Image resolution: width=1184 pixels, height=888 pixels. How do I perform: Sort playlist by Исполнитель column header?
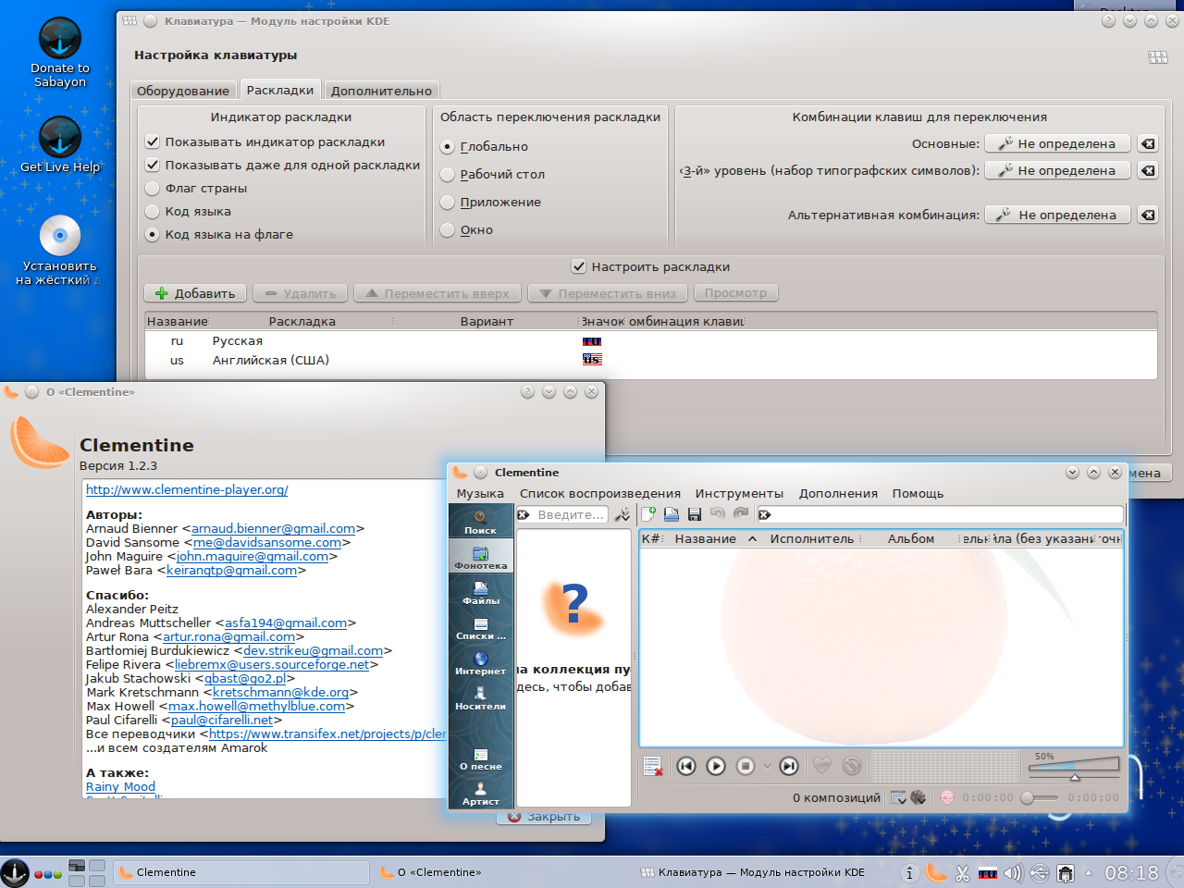coord(812,538)
